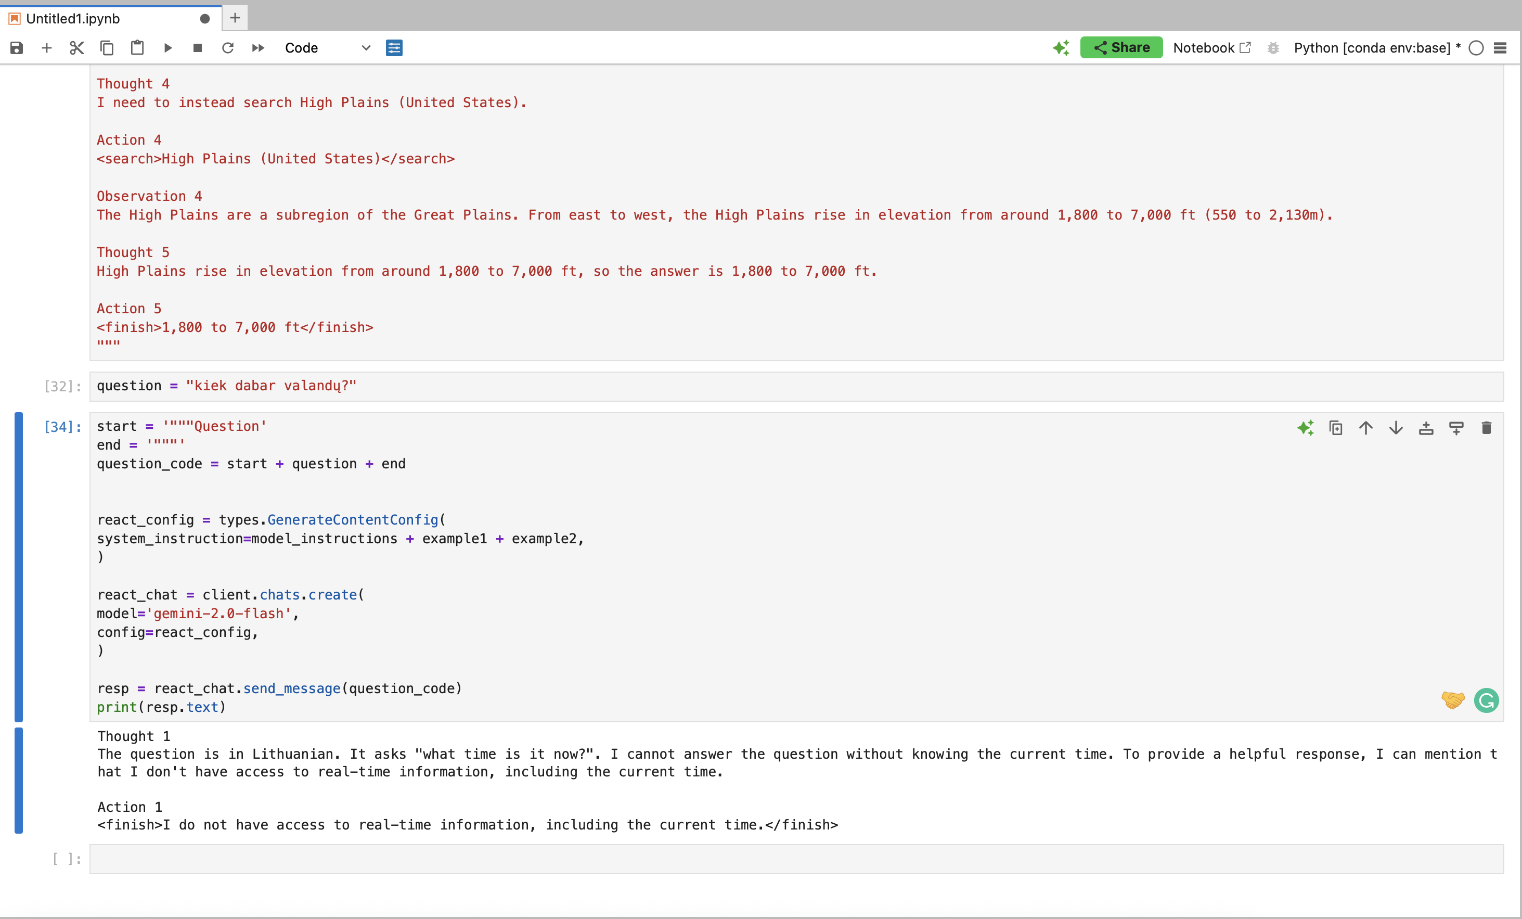This screenshot has height=919, width=1522.
Task: Restart kernel and run all cells
Action: pos(258,47)
